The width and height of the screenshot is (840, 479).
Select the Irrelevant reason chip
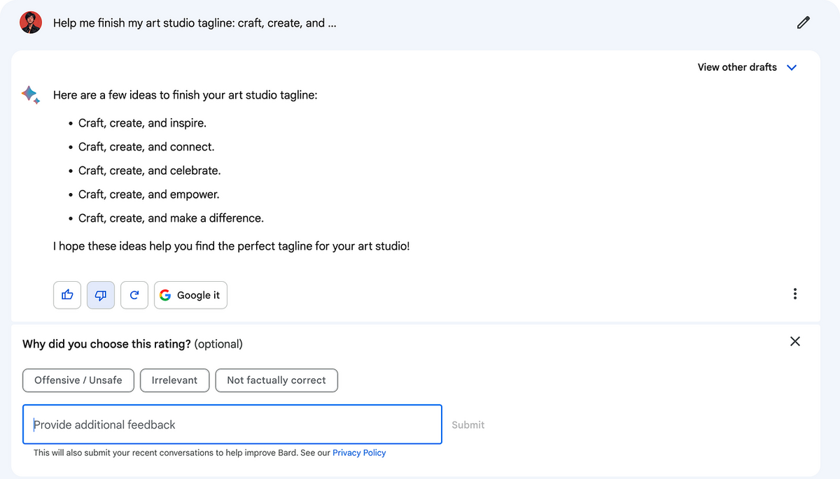pyautogui.click(x=174, y=380)
